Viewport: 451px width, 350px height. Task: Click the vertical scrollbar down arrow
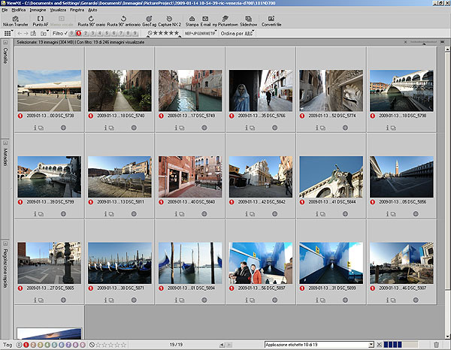(x=447, y=336)
